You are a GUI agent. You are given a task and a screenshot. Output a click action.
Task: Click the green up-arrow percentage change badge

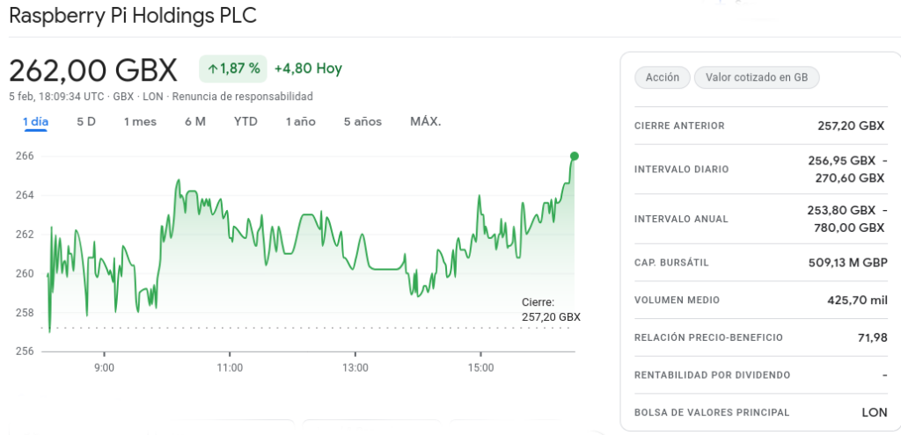coord(233,69)
